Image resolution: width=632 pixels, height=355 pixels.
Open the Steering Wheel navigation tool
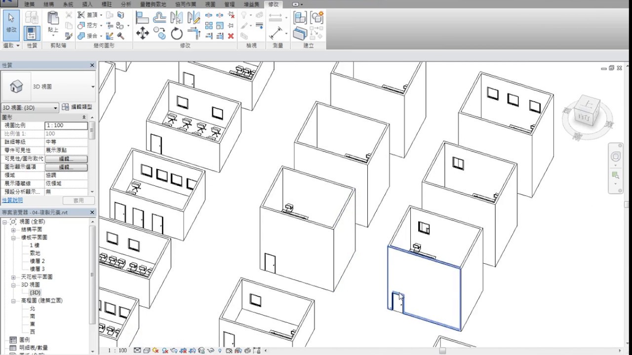coord(616,157)
